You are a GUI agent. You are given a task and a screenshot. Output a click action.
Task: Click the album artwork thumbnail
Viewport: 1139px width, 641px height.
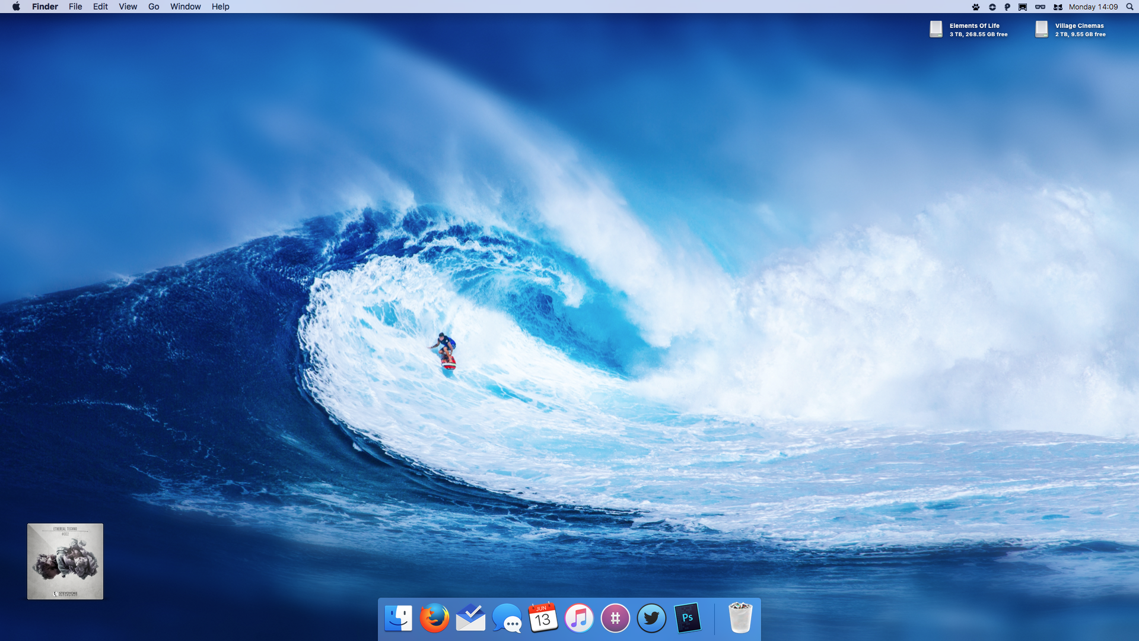[65, 561]
